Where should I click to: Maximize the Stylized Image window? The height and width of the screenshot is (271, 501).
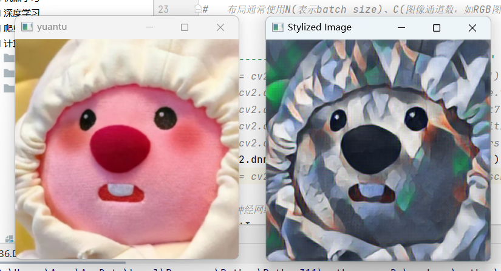[x=437, y=28]
